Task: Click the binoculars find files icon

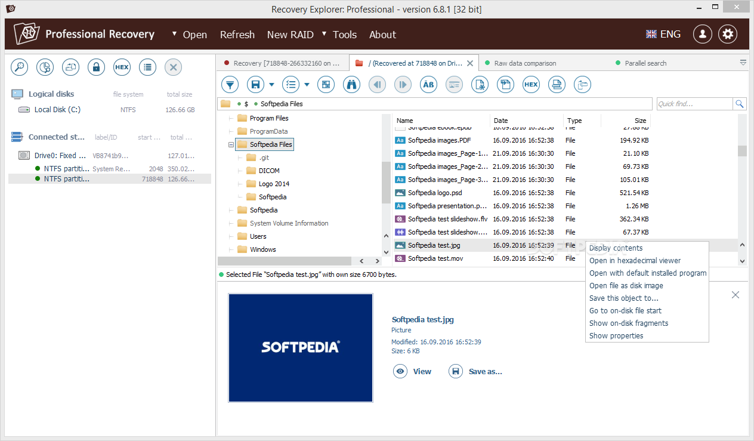Action: tap(351, 85)
